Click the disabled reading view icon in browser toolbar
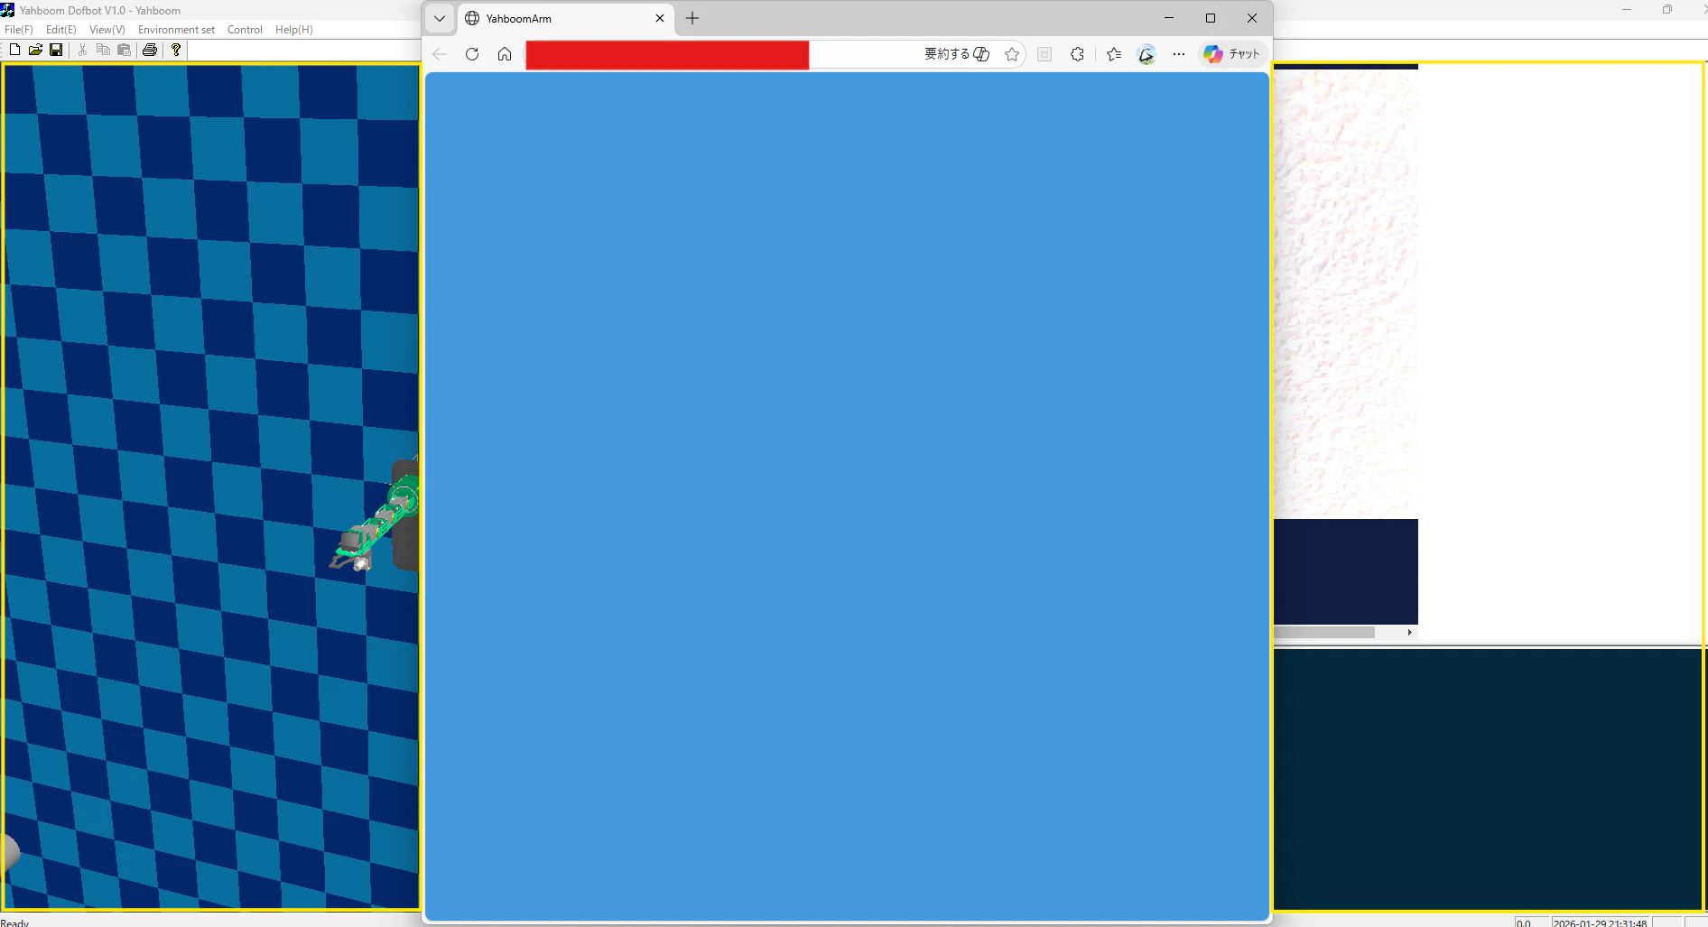Viewport: 1708px width, 927px height. coord(1044,54)
